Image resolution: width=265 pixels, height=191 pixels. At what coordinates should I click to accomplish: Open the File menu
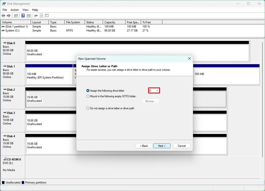click(5, 10)
